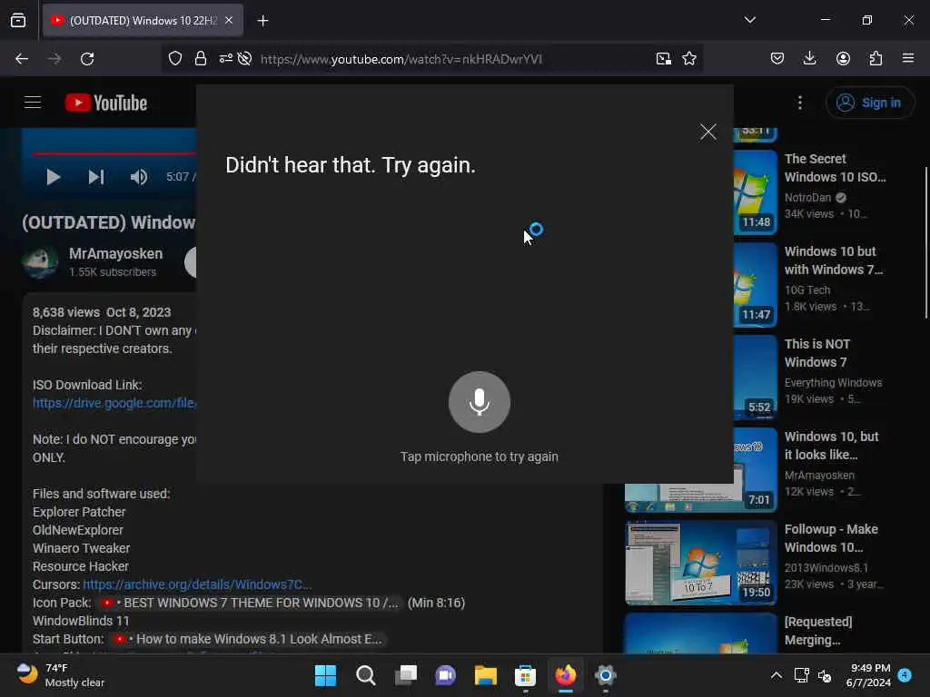Show site security lock information
The width and height of the screenshot is (930, 697).
pyautogui.click(x=201, y=59)
